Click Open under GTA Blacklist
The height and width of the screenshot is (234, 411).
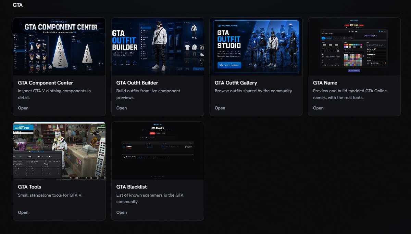click(122, 212)
